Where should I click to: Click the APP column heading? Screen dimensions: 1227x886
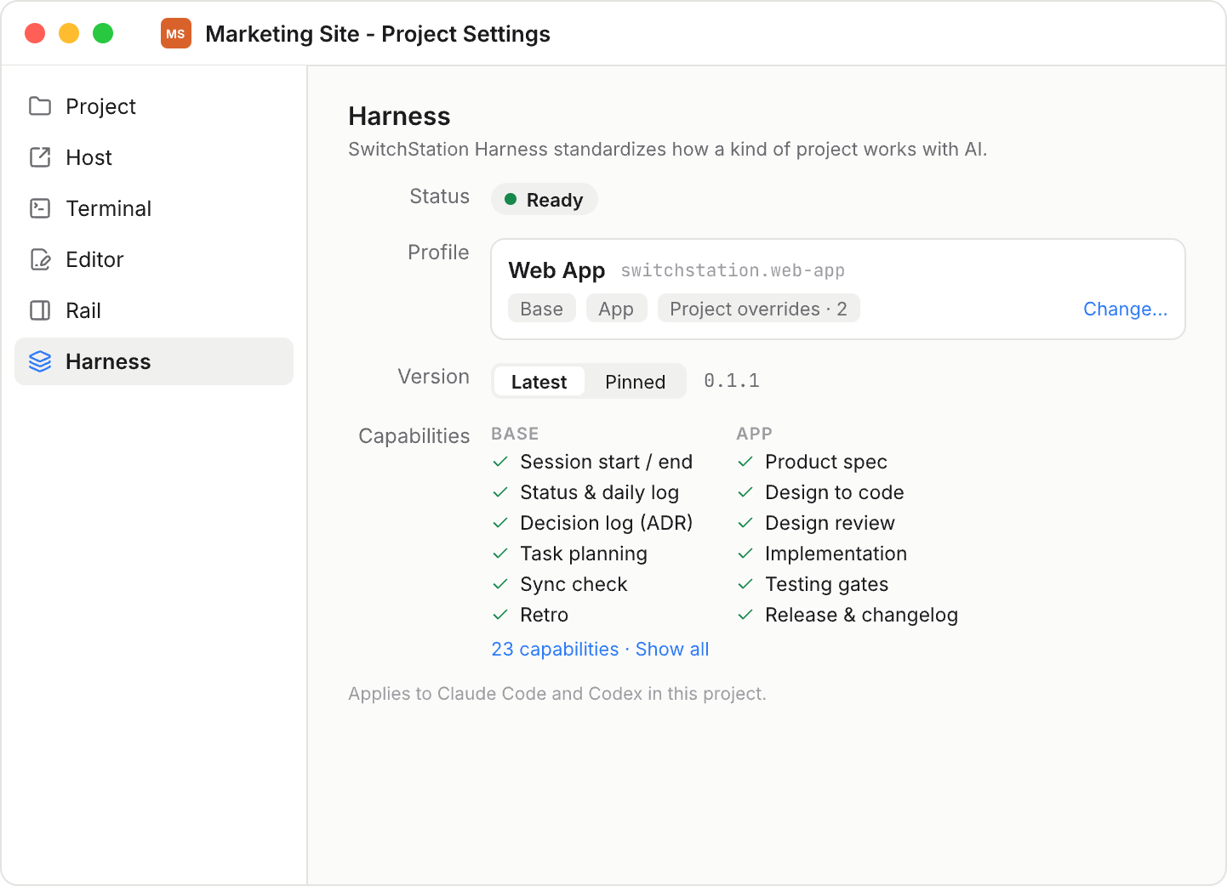(x=754, y=434)
